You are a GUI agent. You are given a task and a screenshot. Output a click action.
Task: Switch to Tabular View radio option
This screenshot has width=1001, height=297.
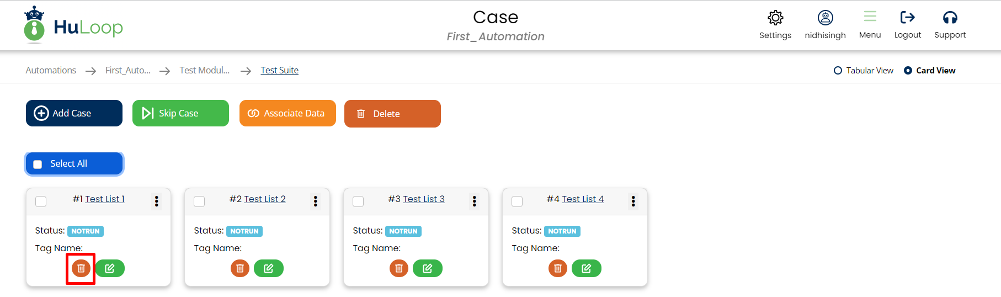tap(838, 71)
